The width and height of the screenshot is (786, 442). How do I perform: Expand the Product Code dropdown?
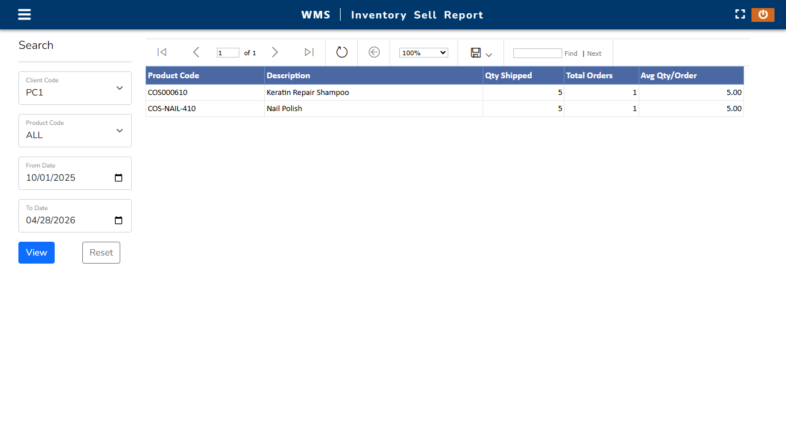[x=75, y=131]
